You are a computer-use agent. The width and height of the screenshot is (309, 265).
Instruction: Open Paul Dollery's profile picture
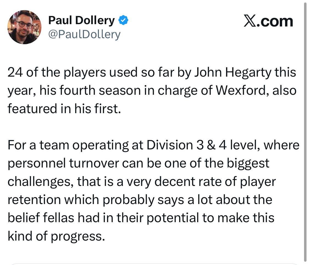(25, 27)
